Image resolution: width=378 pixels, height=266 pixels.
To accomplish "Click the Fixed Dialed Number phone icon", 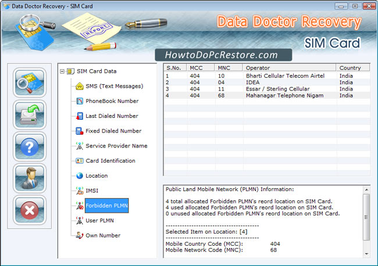I will tap(80, 131).
